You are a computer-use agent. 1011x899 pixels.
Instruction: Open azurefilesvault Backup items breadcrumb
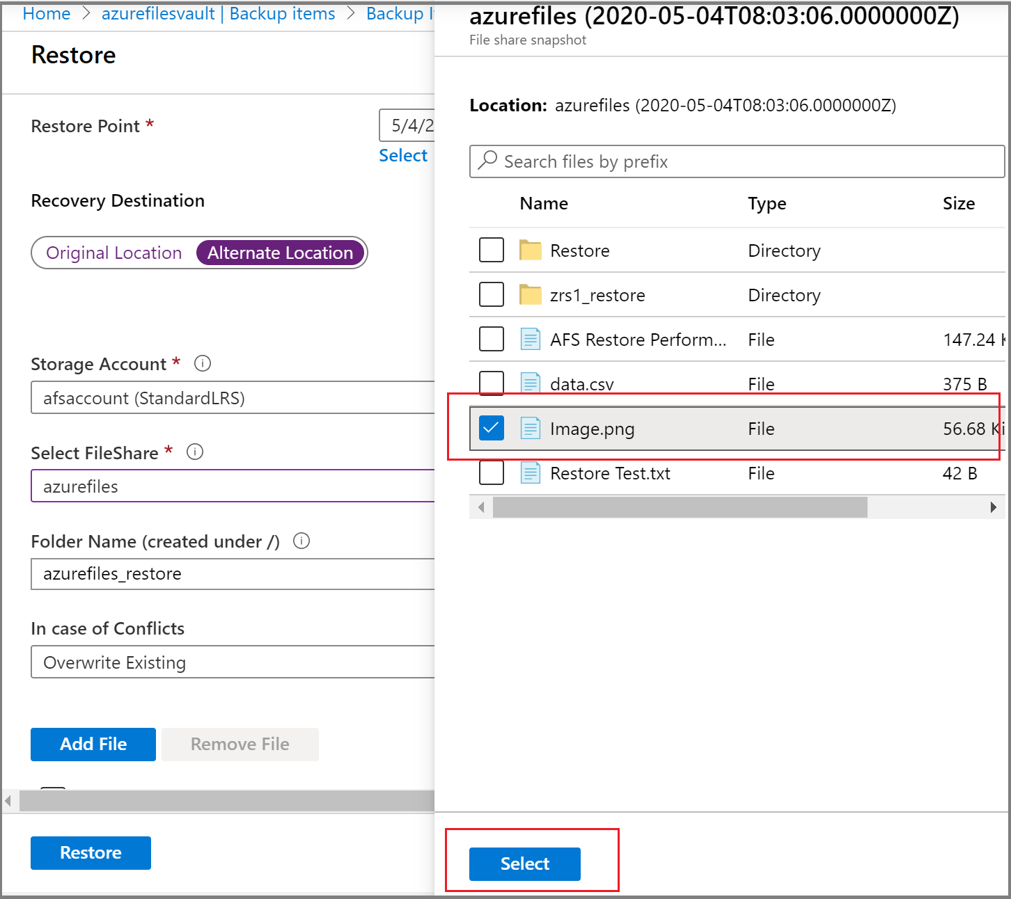pyautogui.click(x=218, y=13)
